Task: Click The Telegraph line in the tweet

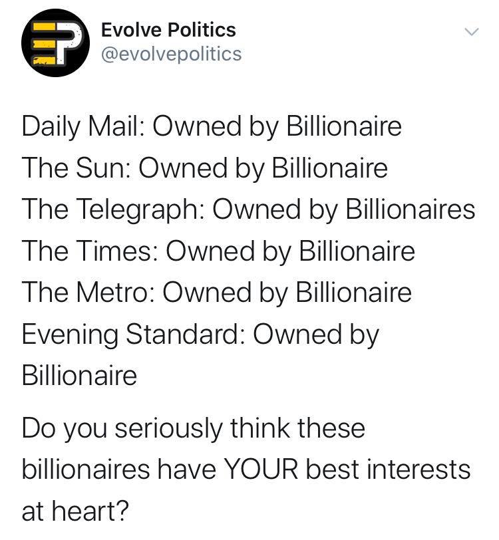Action: click(x=248, y=209)
